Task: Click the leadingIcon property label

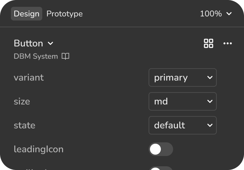Action: tap(39, 149)
